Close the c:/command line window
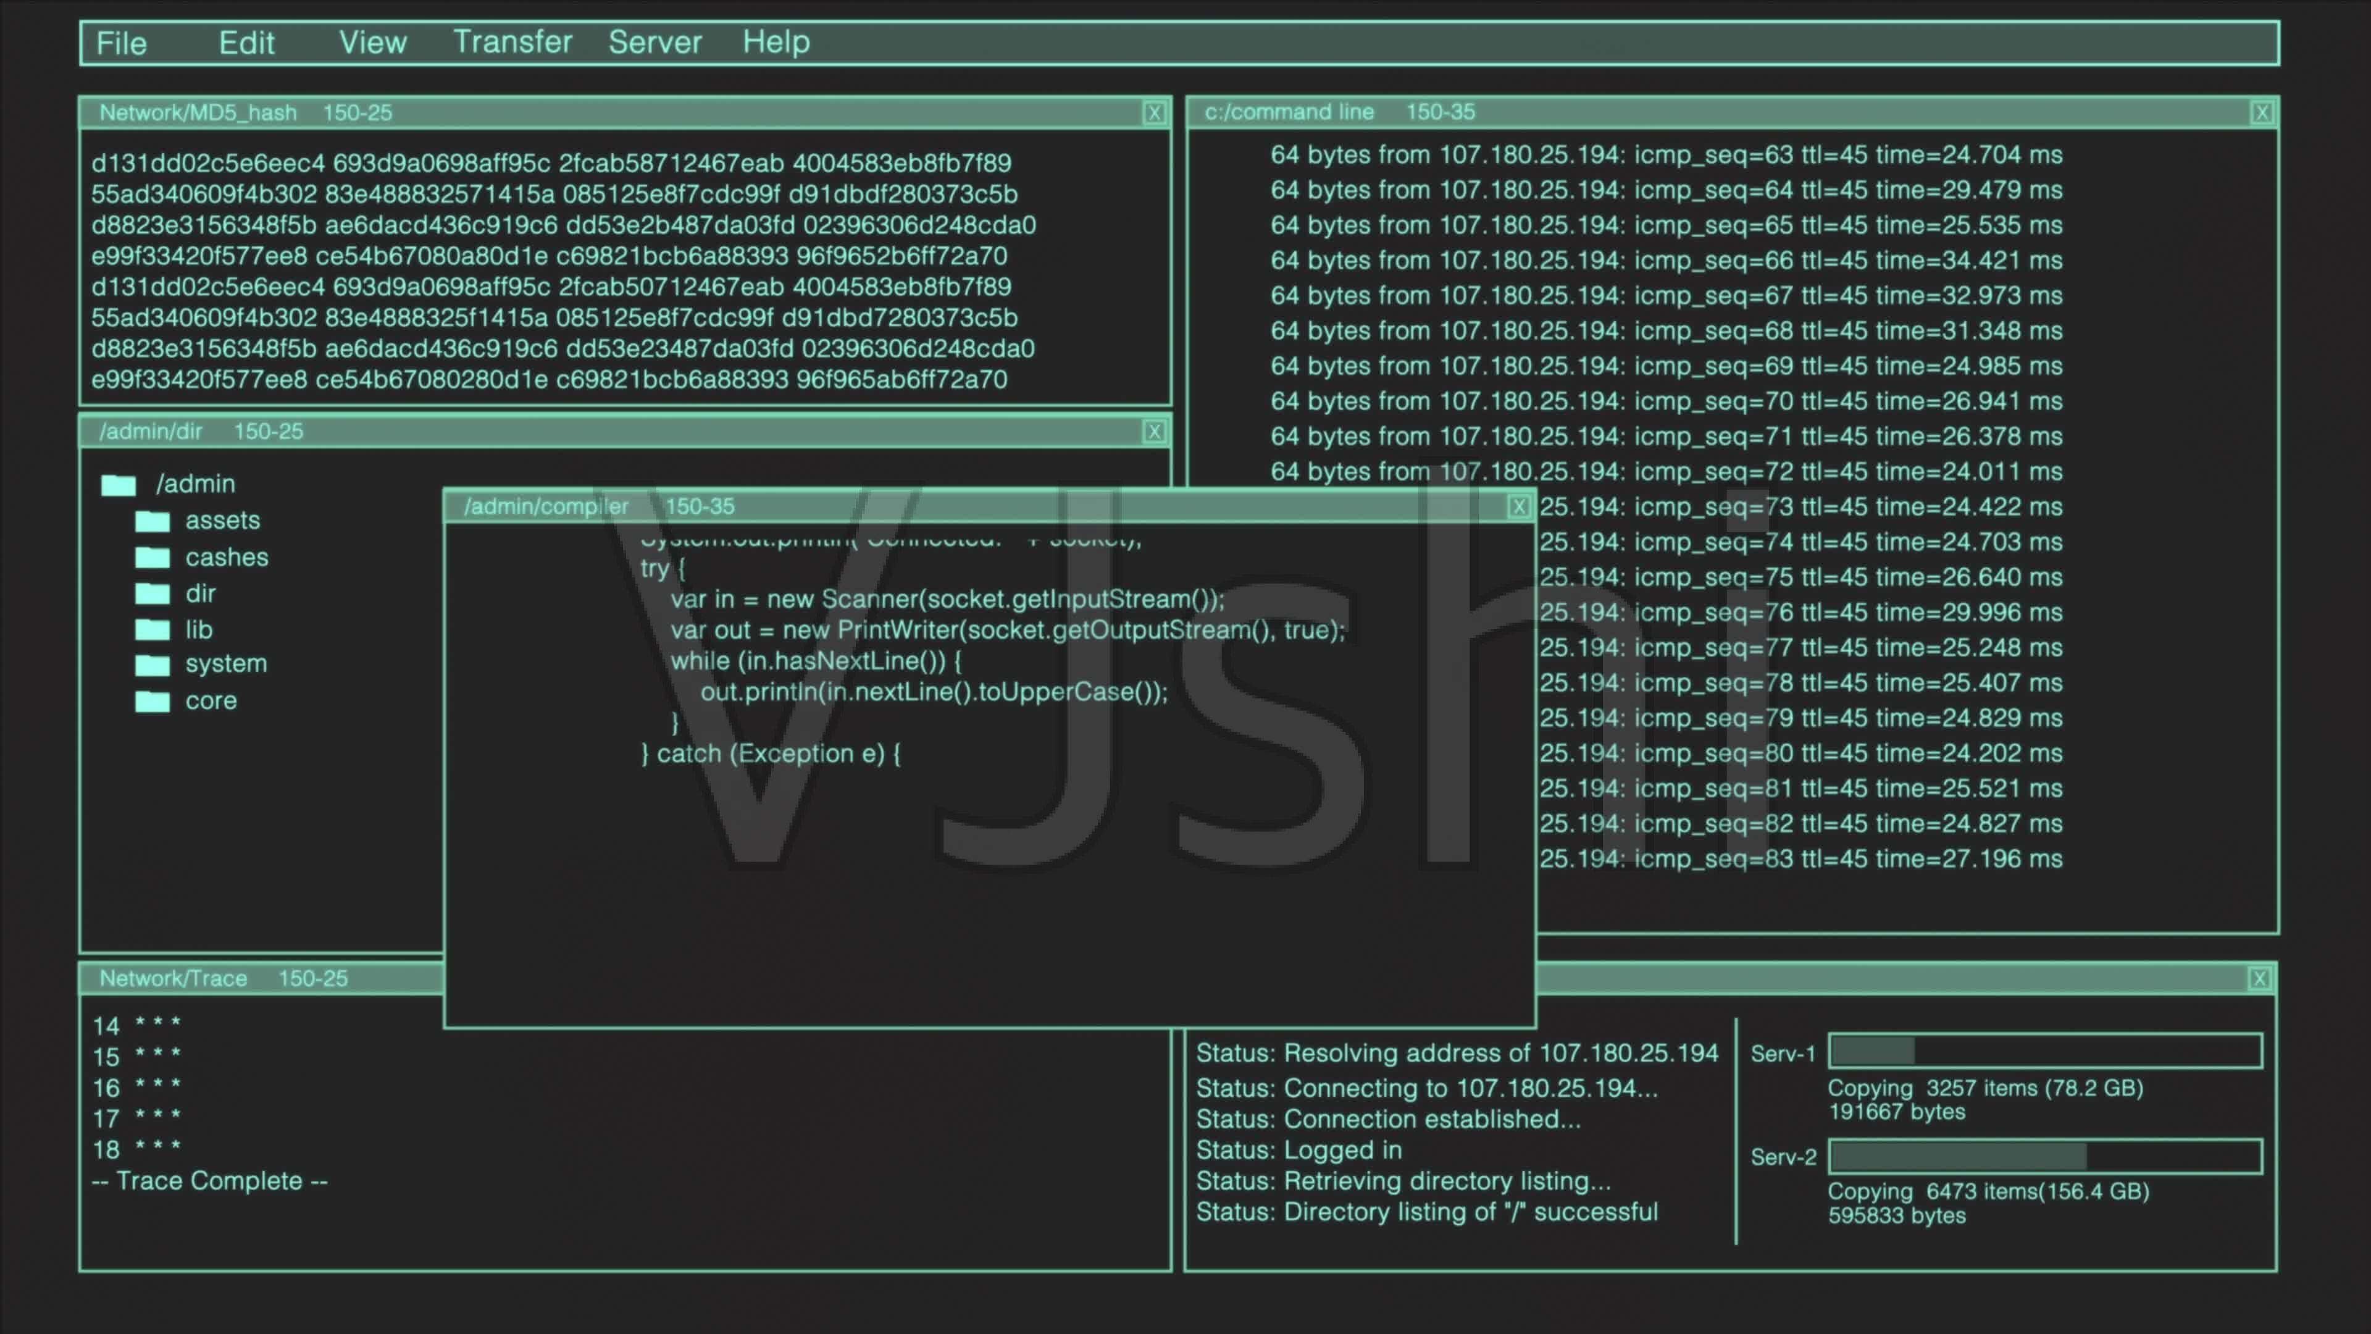2371x1334 pixels. pos(2262,113)
